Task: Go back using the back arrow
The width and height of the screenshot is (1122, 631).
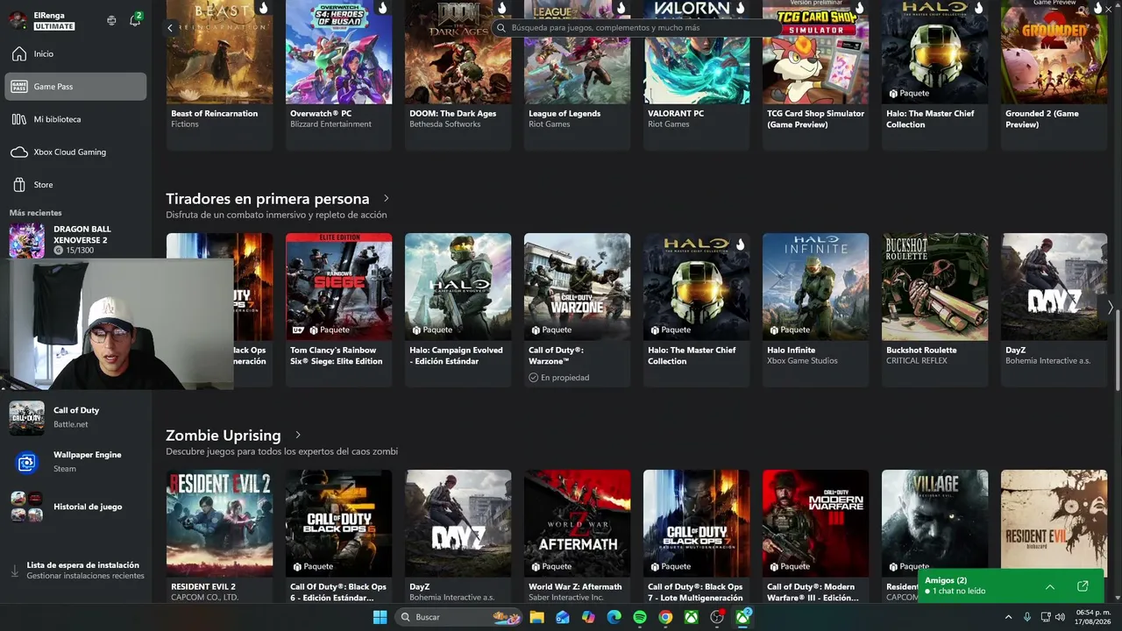Action: click(x=170, y=28)
